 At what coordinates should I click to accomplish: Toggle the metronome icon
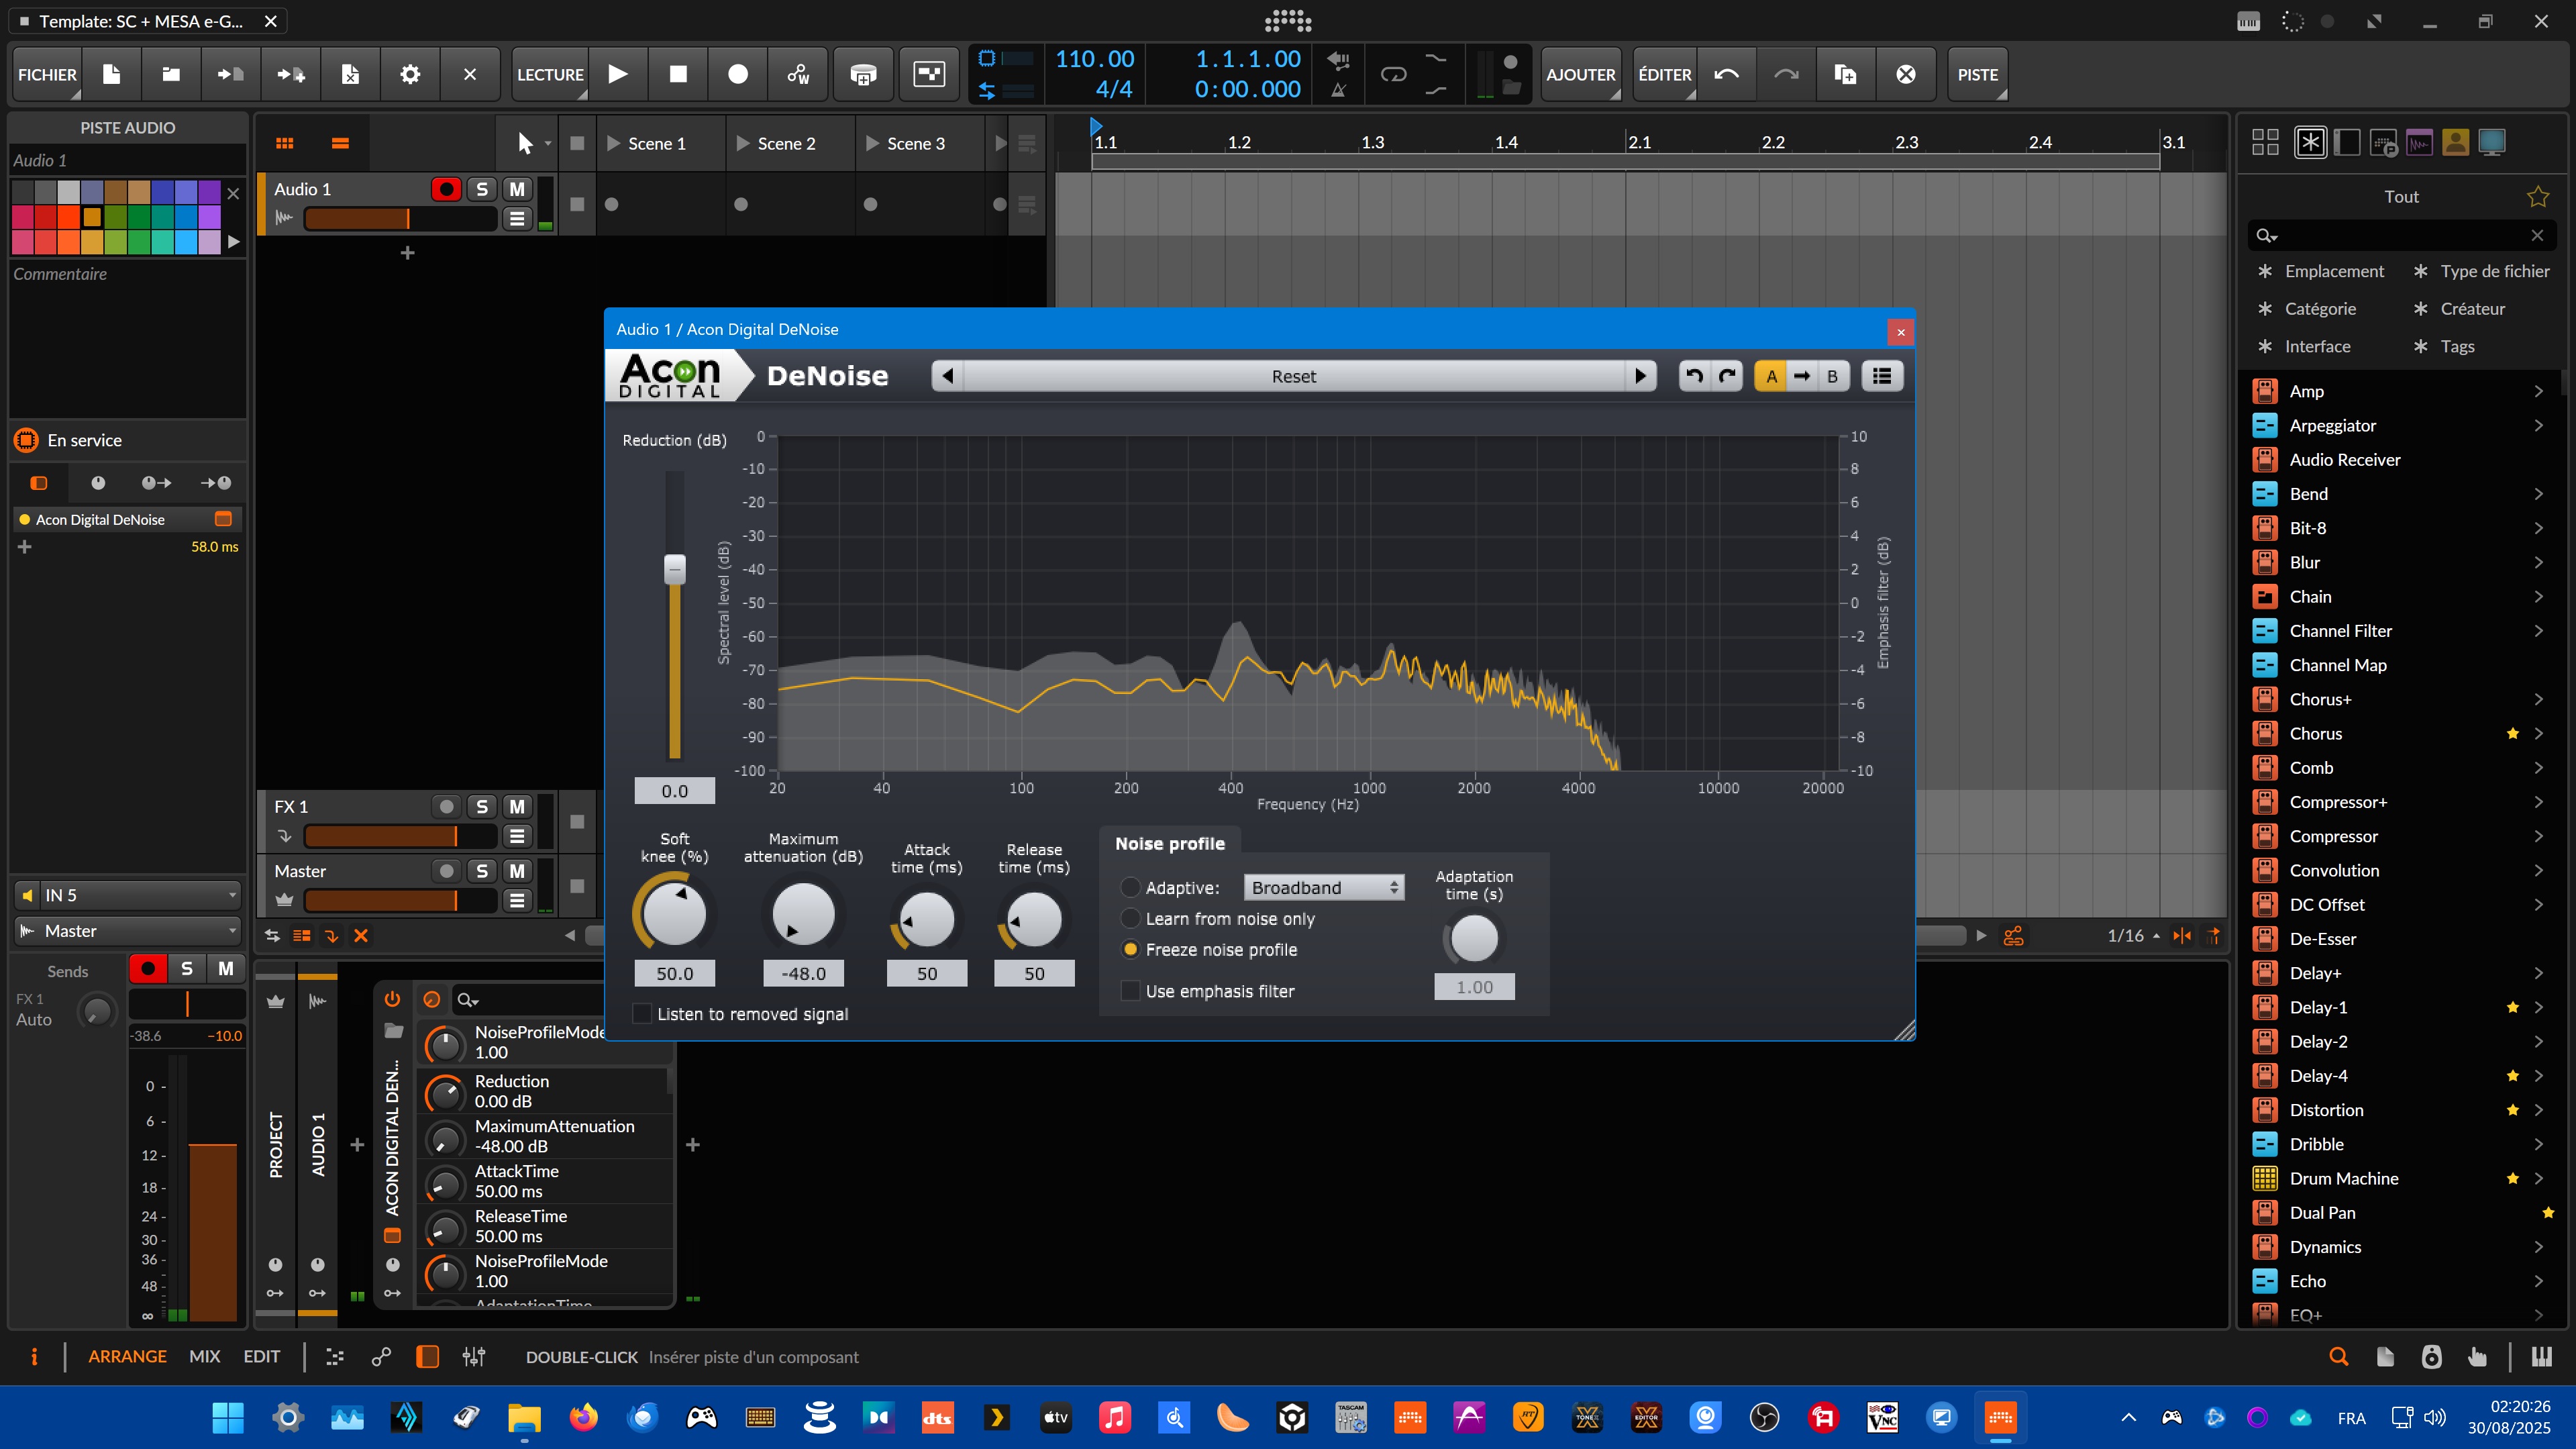pos(1338,90)
